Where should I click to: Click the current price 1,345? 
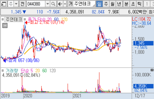tap(16, 12)
